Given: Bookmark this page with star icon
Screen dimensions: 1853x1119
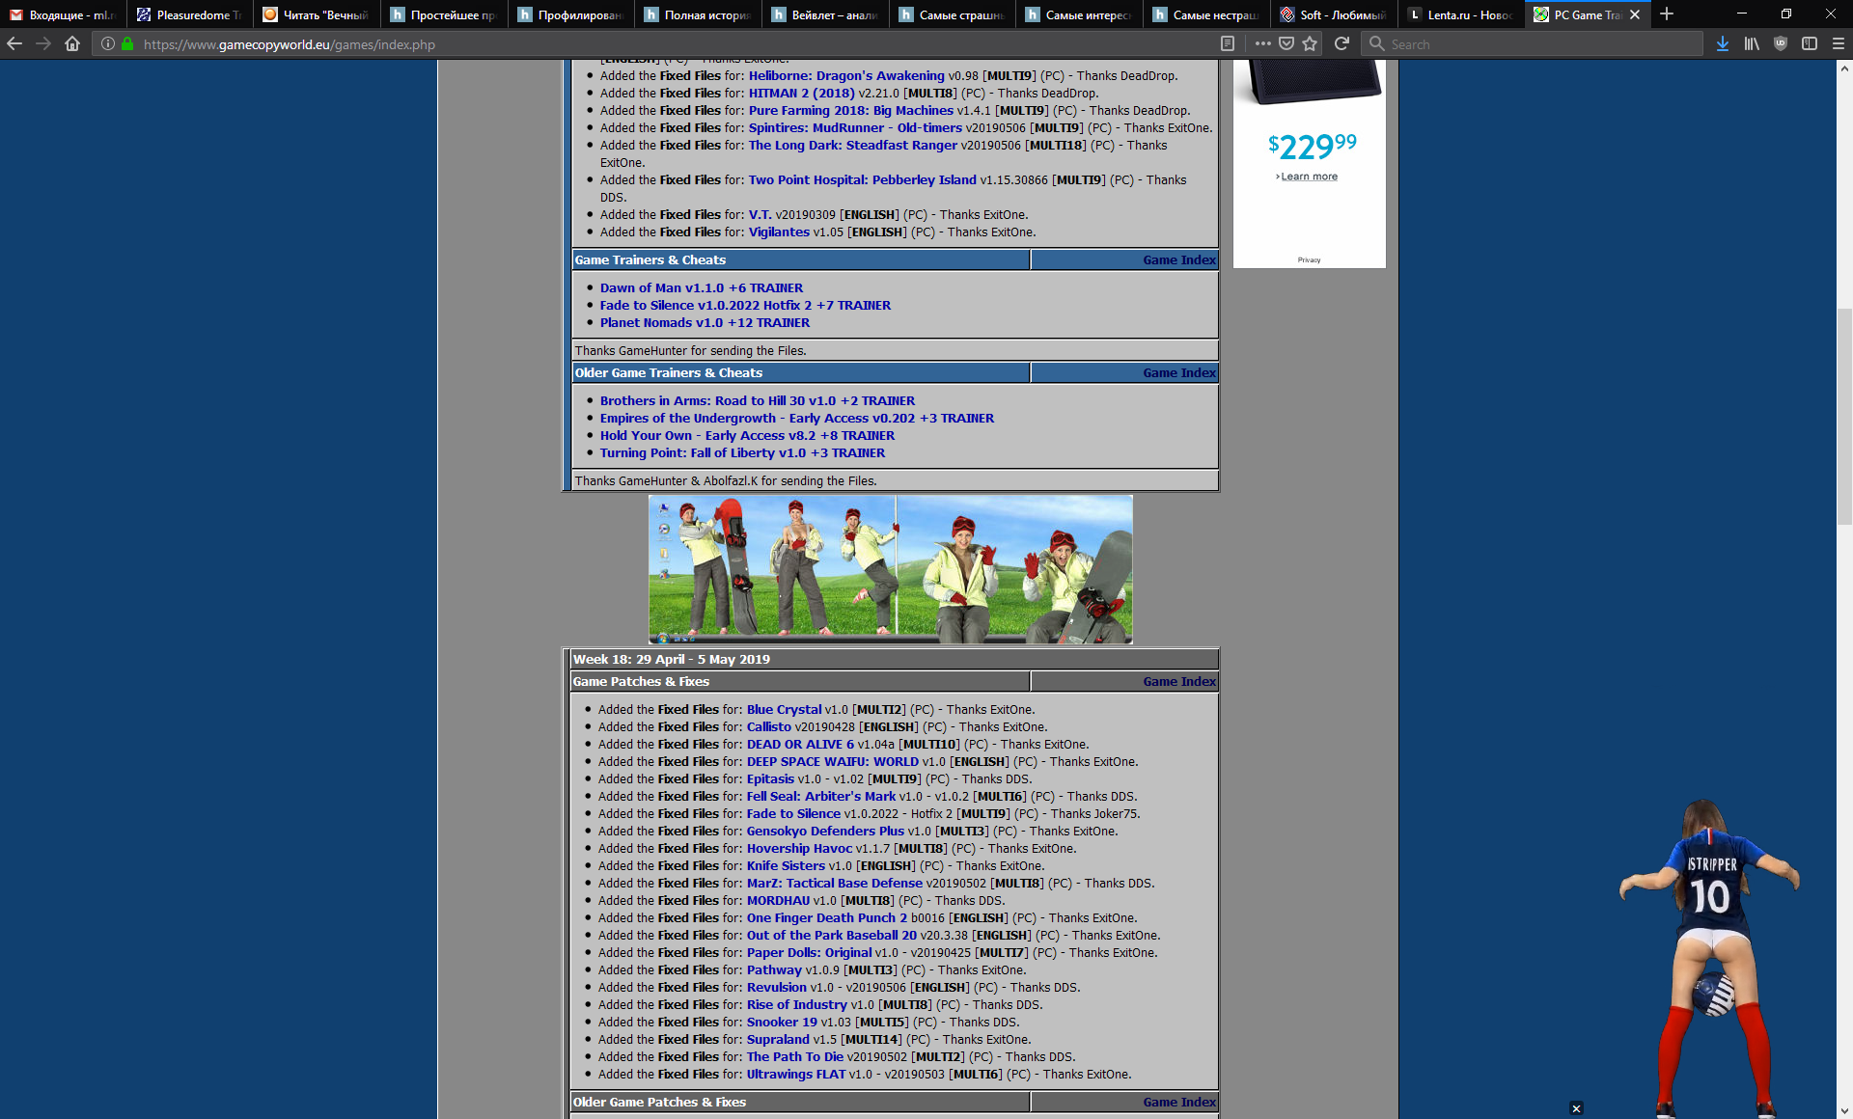Looking at the screenshot, I should (1310, 43).
